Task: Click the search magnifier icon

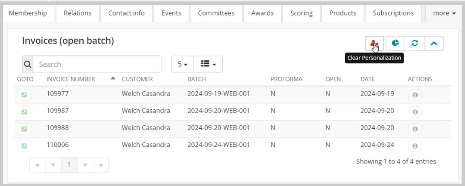Action: [x=28, y=64]
